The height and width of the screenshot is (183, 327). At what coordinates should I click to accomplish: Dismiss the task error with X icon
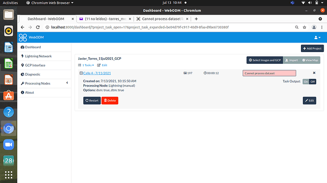coord(314,73)
